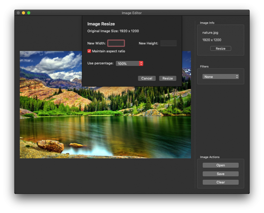Click the percentage stepper arrows

click(141, 63)
